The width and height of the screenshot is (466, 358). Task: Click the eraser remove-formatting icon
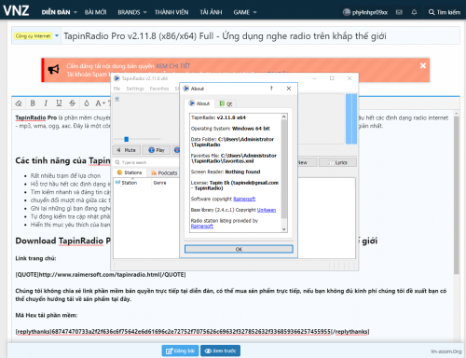tap(19, 103)
